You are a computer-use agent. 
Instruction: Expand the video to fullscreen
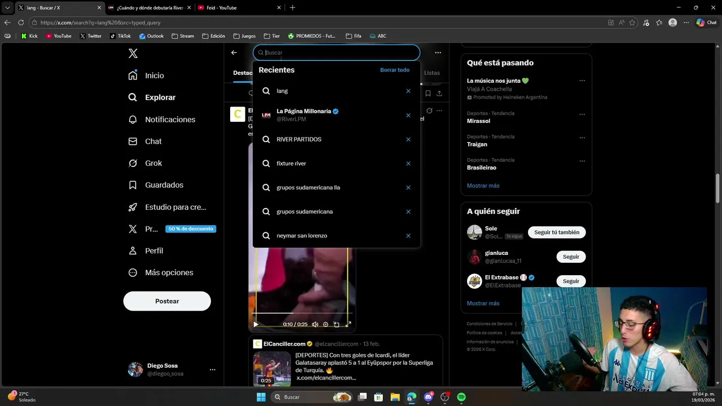pyautogui.click(x=348, y=324)
